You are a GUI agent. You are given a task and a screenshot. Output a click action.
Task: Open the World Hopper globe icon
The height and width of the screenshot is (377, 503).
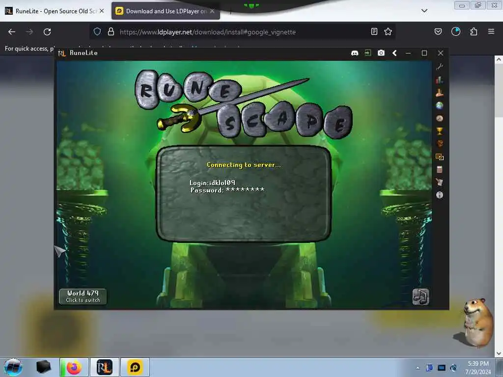click(440, 106)
